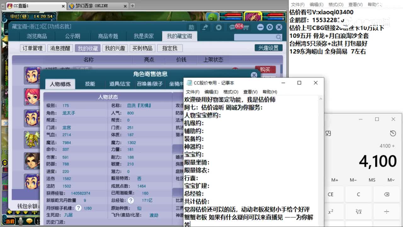This screenshot has height=227, width=403.
Task: Click the orange speech bubble icon in chat bar
Action: click(29, 221)
